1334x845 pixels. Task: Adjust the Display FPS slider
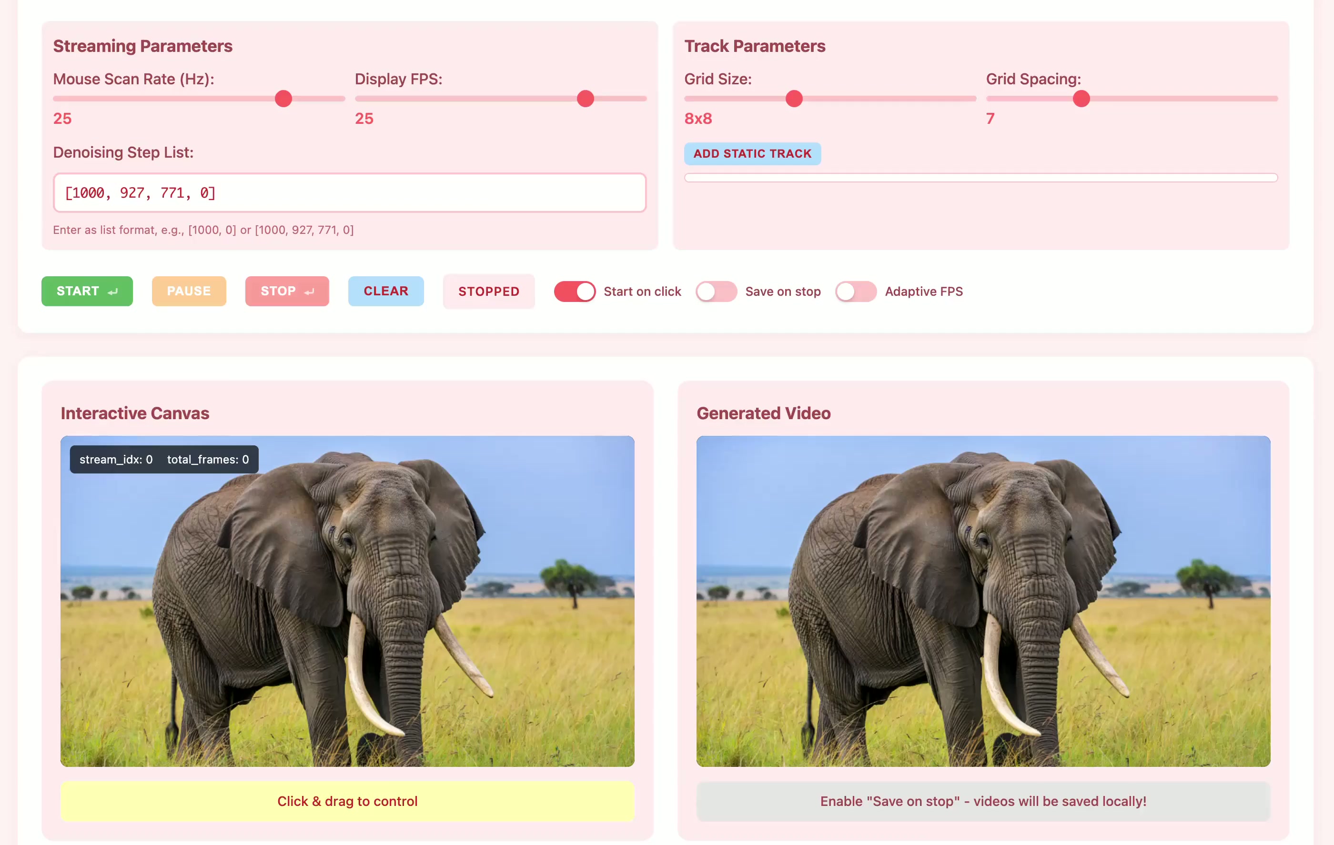point(586,99)
